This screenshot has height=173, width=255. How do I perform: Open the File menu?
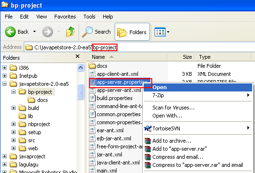9,17
